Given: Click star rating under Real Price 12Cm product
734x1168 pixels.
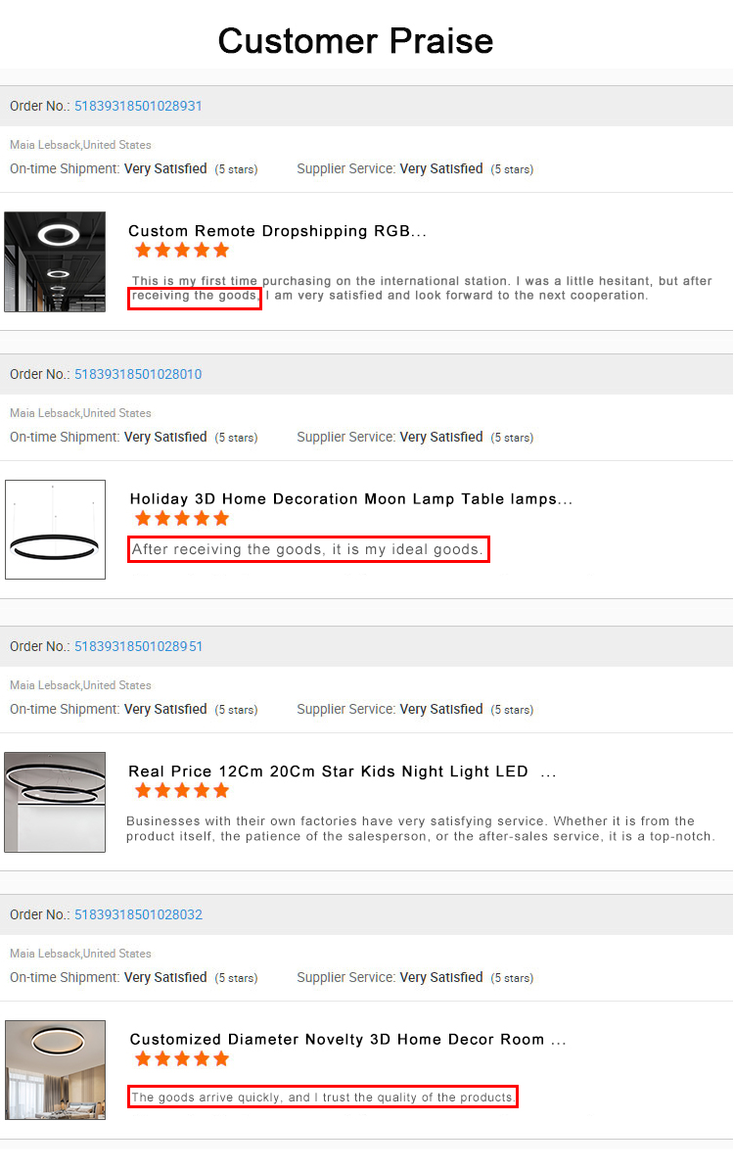Looking at the screenshot, I should (182, 790).
